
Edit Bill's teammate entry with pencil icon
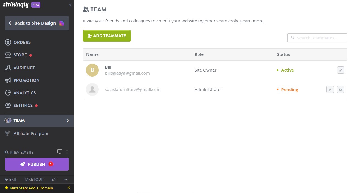(340, 70)
